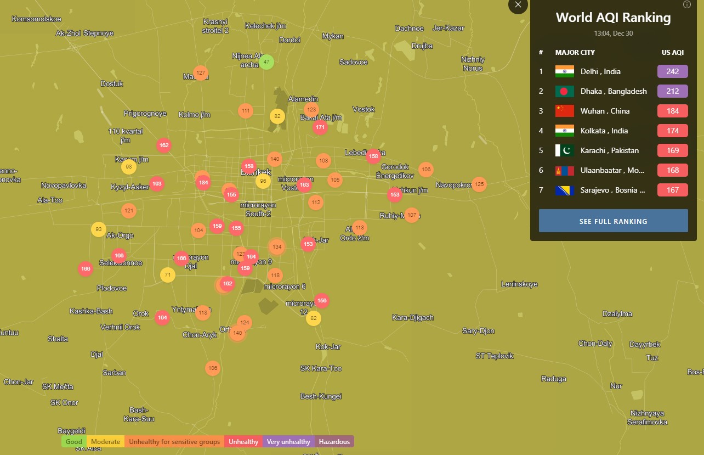Open the yellow 93 marker near Ak-Orgo
The image size is (704, 455).
(99, 229)
